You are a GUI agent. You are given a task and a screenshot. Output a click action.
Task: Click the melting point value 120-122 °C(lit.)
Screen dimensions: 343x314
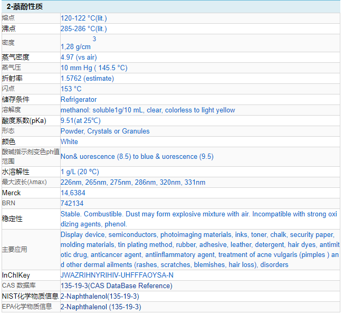click(x=83, y=18)
